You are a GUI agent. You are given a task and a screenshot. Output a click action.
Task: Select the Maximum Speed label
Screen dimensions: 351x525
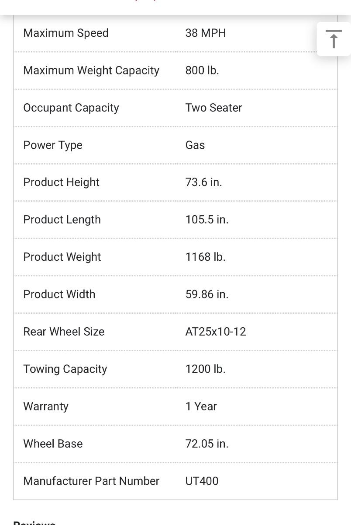66,33
